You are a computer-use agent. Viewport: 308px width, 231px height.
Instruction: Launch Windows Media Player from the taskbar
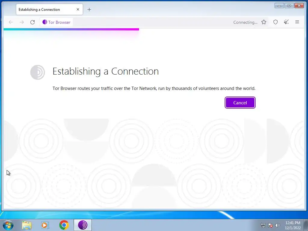[x=45, y=225]
